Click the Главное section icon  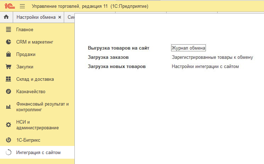tap(9, 29)
